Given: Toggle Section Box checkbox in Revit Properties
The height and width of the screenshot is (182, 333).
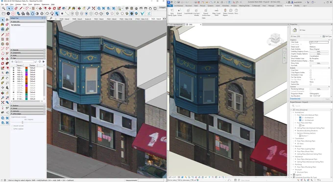Looking at the screenshot, I should [310, 84].
